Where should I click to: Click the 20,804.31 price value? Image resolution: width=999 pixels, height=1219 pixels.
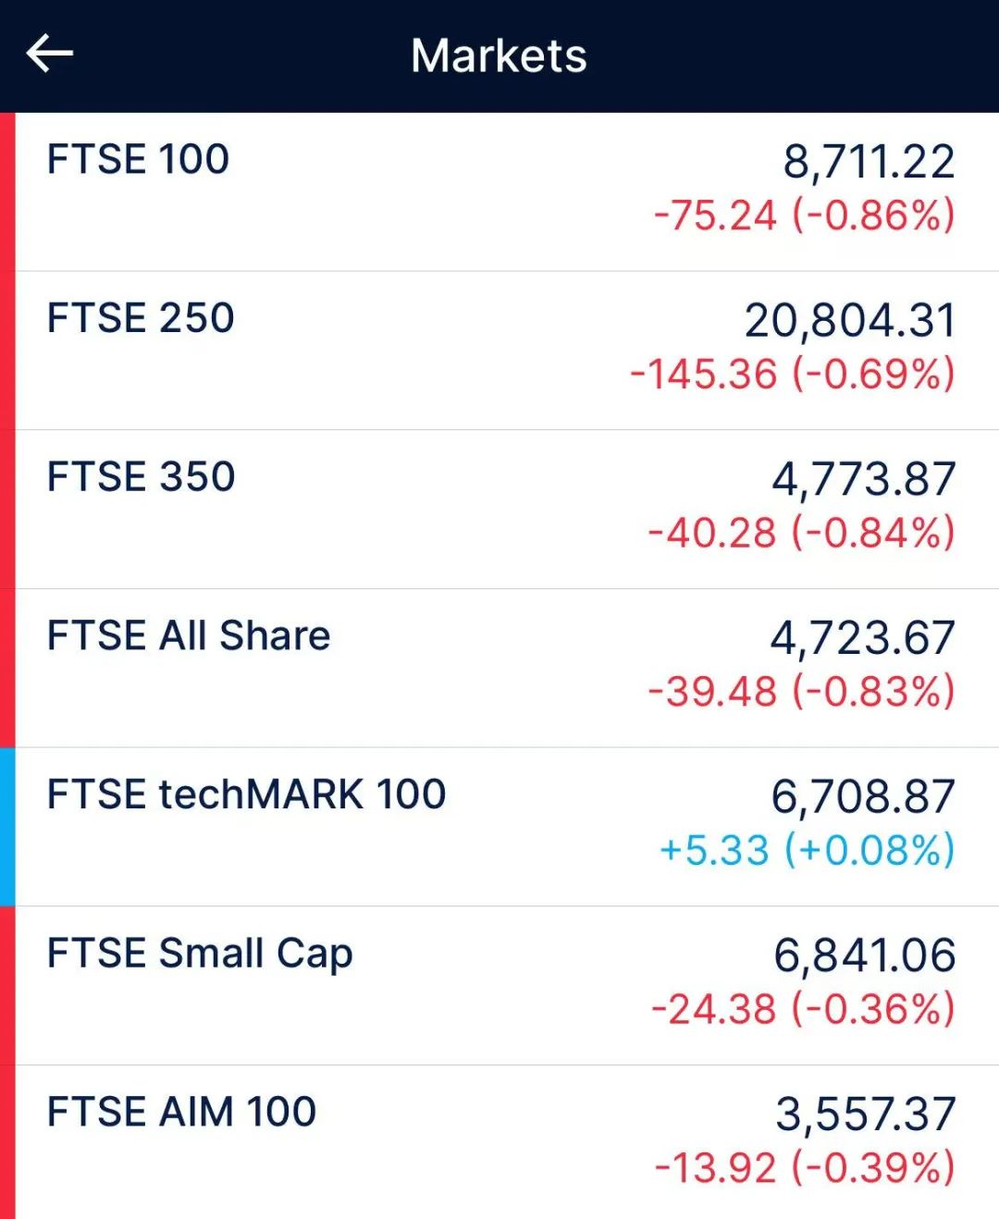point(850,321)
